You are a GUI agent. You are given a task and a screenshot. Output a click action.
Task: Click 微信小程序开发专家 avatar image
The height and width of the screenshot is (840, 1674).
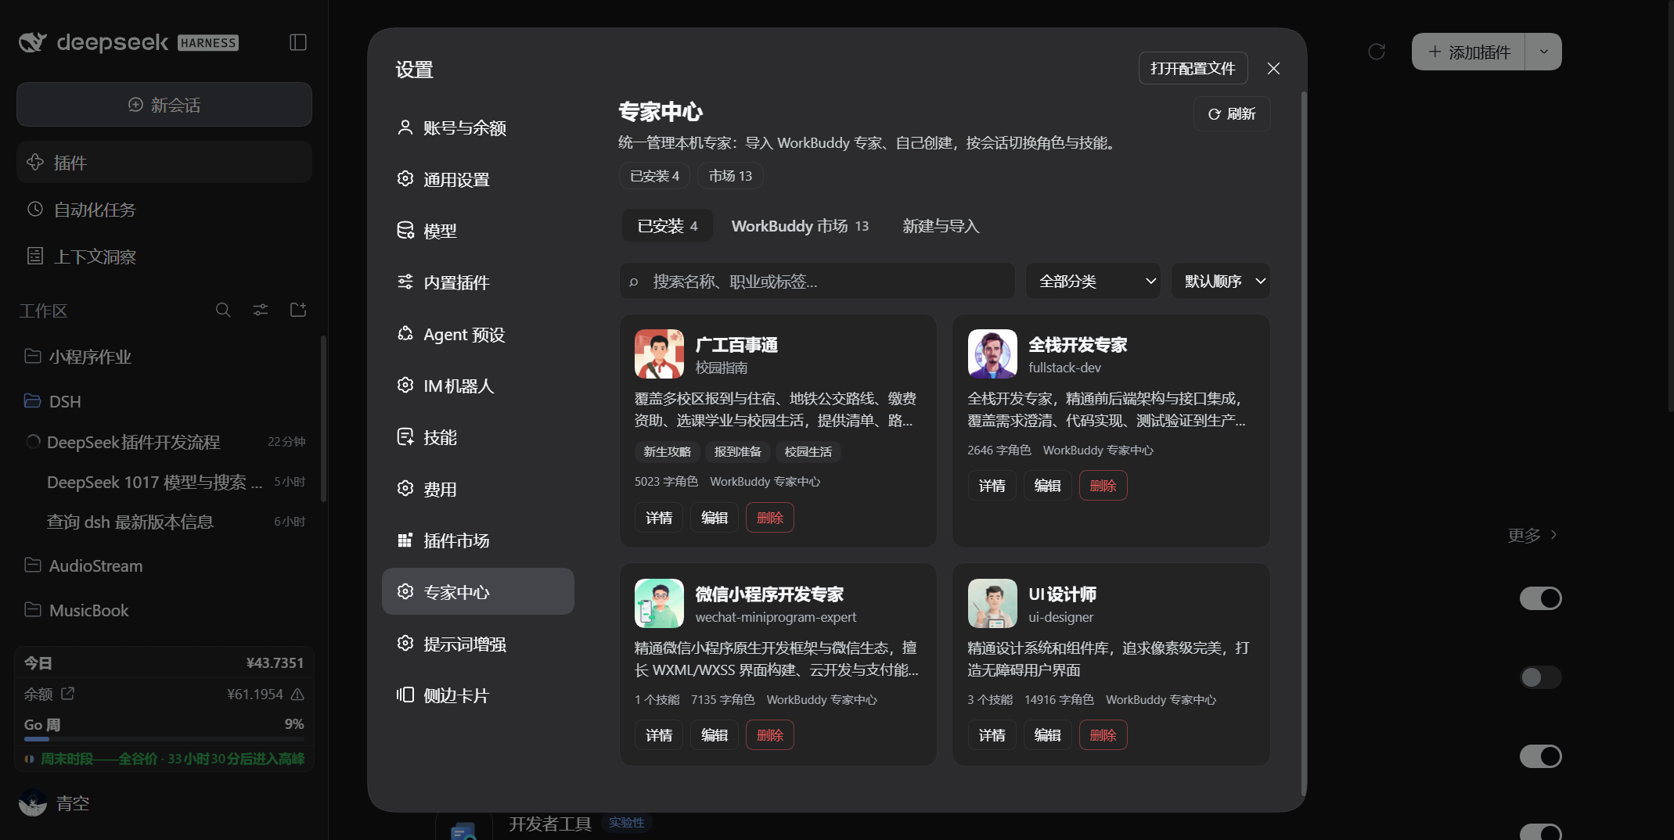(x=659, y=603)
